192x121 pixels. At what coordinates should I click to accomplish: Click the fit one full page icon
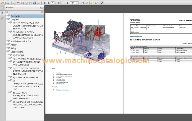pyautogui.click(x=87, y=3)
